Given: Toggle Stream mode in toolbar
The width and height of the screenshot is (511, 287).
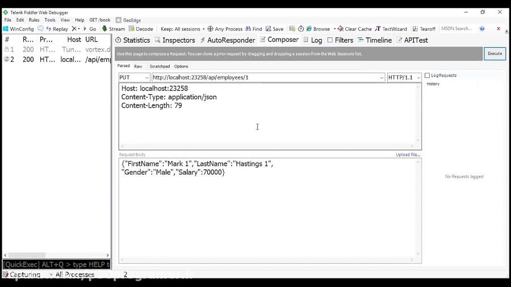Looking at the screenshot, I should coord(114,28).
